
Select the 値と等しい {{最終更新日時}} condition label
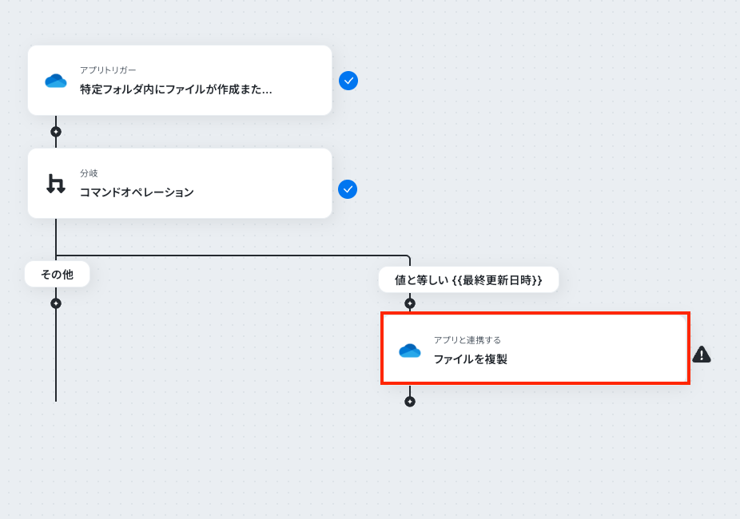coord(468,280)
